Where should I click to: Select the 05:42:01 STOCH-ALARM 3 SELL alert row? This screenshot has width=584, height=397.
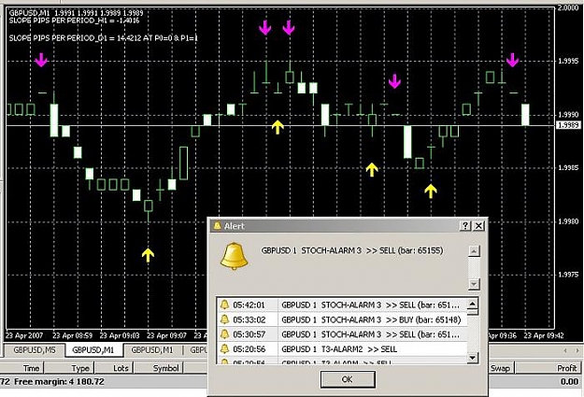342,305
